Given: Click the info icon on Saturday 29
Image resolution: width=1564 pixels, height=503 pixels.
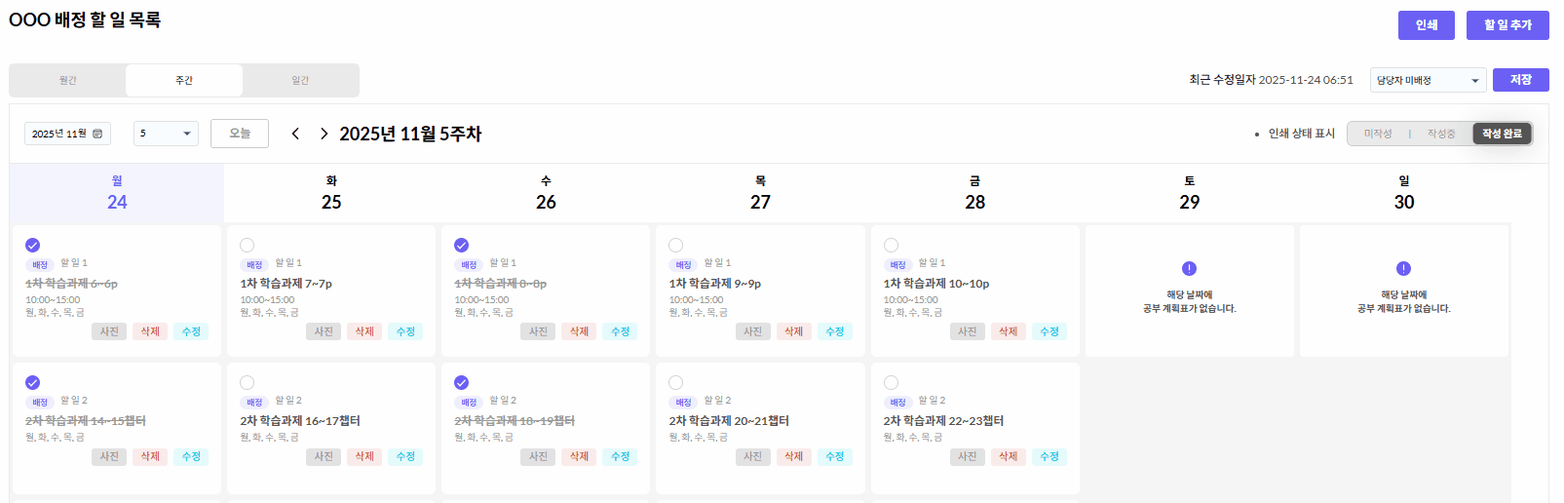Looking at the screenshot, I should tap(1189, 268).
